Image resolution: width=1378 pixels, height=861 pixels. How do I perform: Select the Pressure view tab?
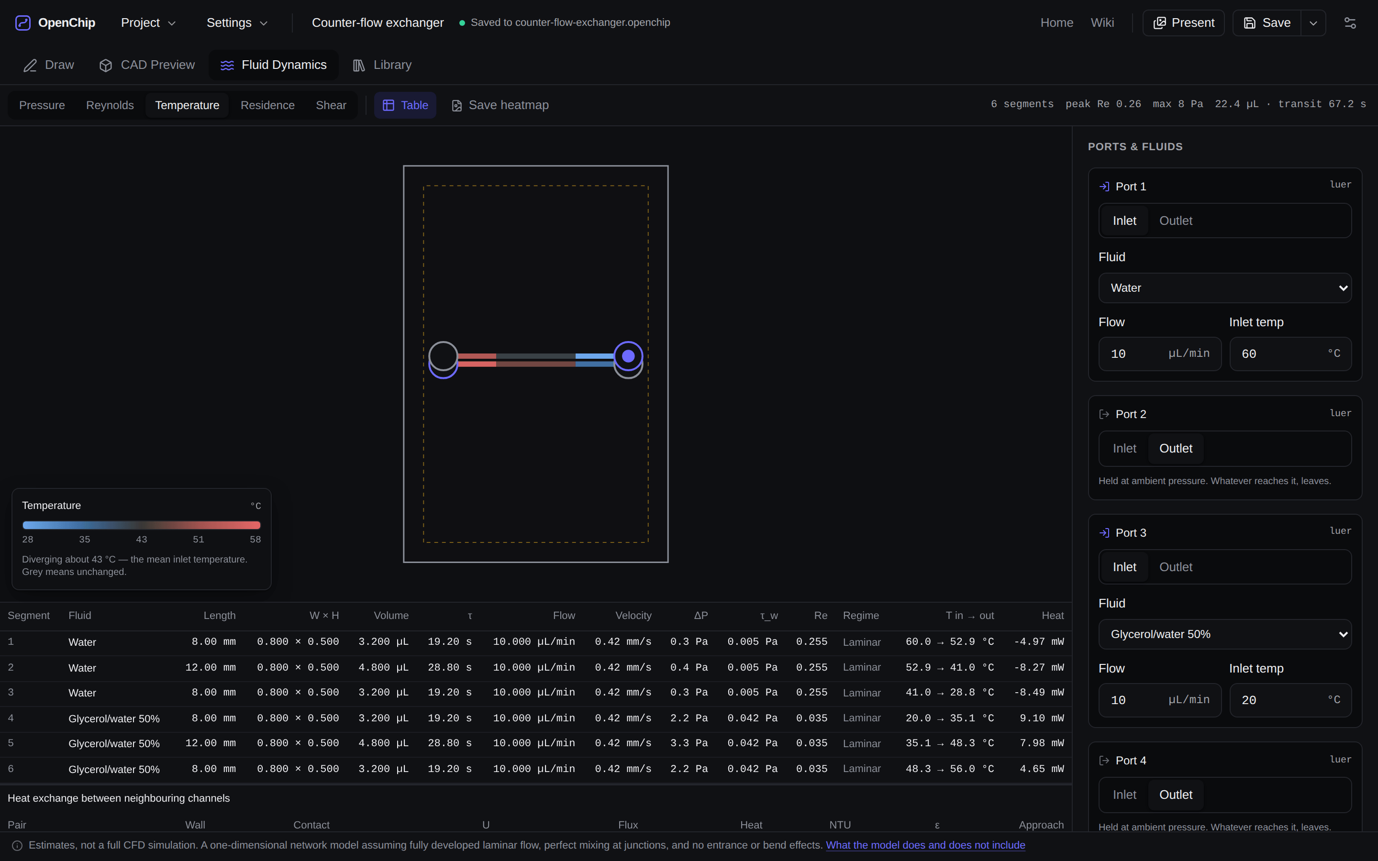coord(42,105)
